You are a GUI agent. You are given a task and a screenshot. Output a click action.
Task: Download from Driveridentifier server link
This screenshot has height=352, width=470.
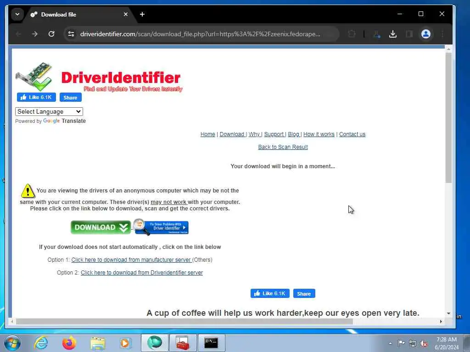point(142,273)
